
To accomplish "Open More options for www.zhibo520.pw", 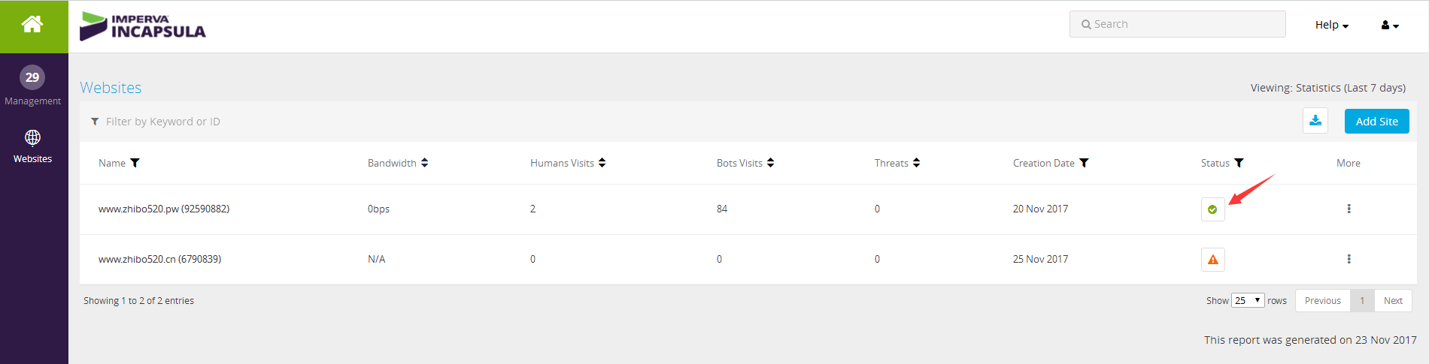I will point(1349,209).
